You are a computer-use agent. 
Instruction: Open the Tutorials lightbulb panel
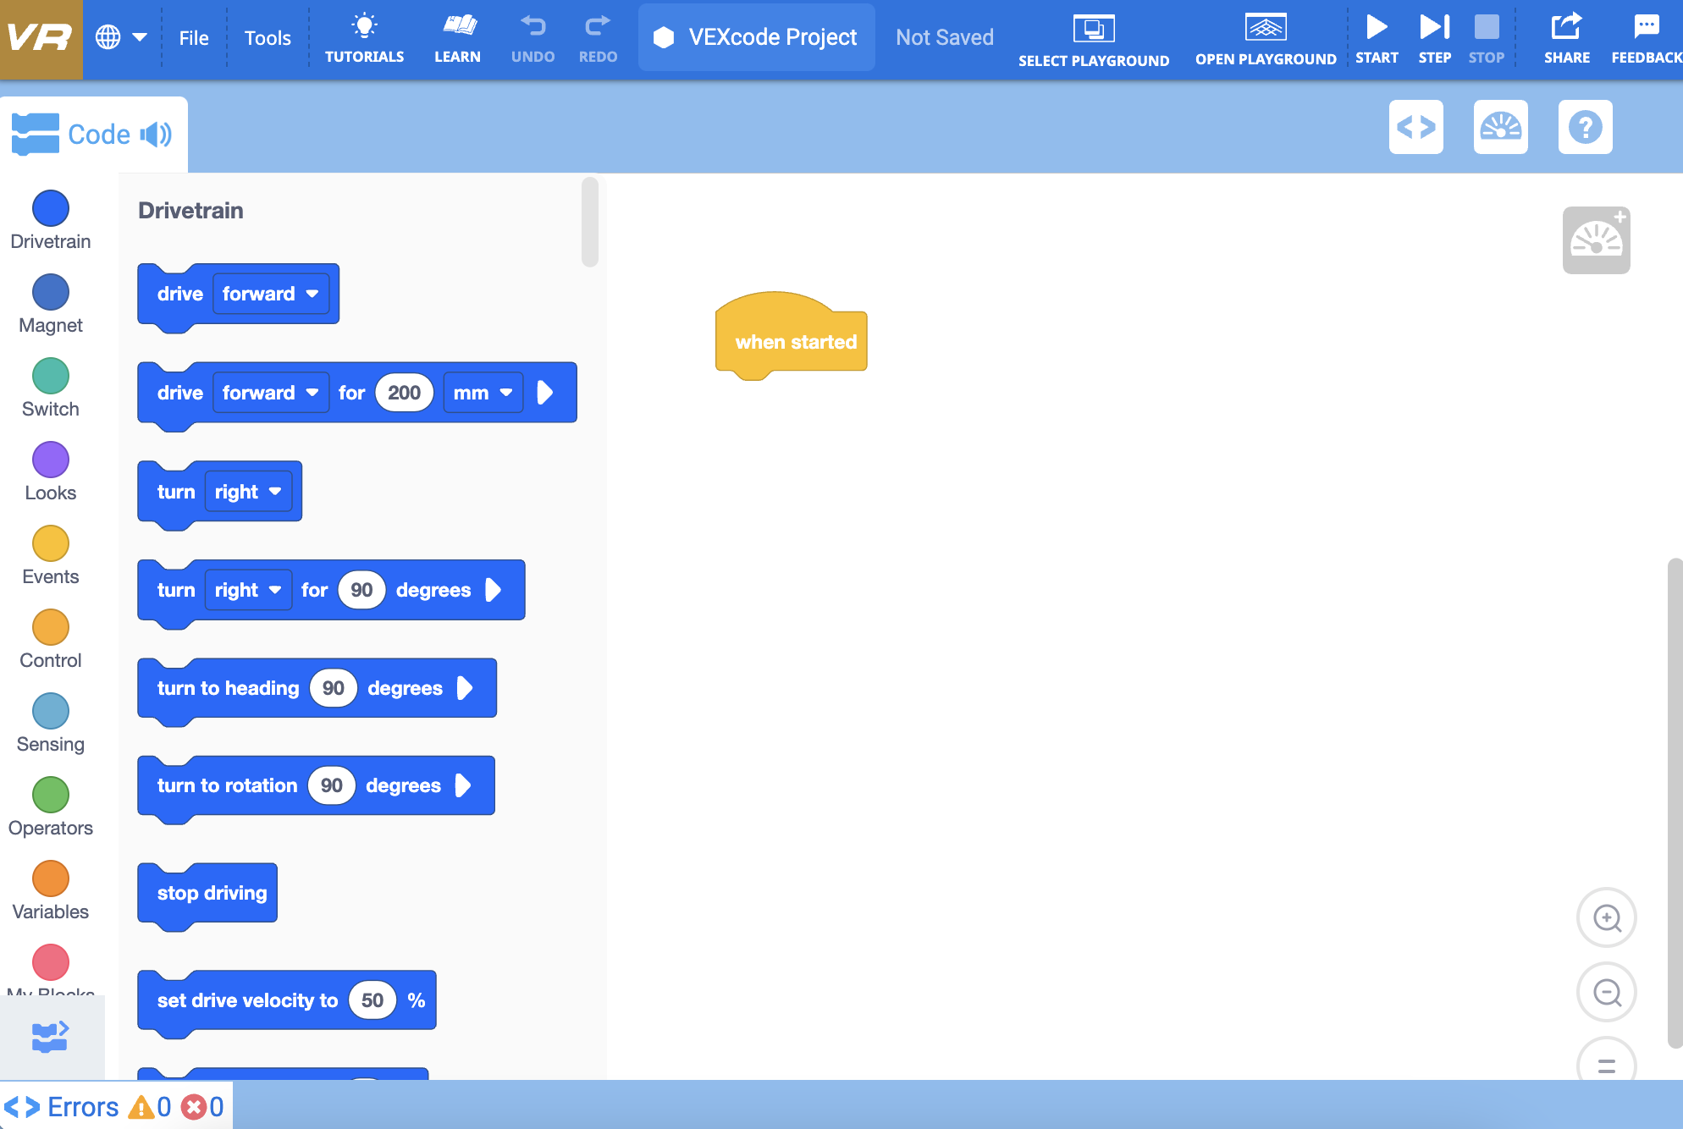(x=364, y=37)
